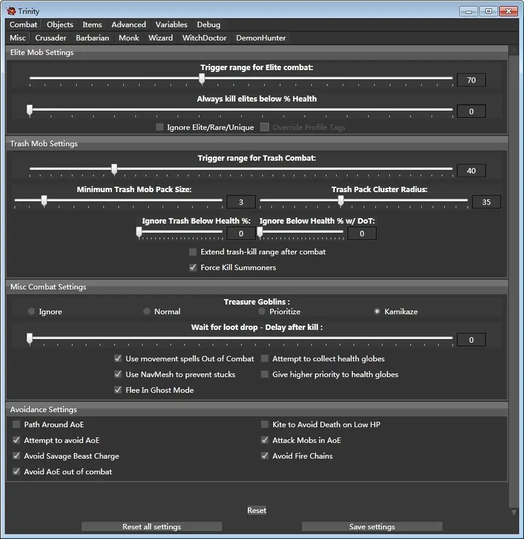This screenshot has width=524, height=539.
Task: Switch to the Objects tab
Action: point(60,24)
